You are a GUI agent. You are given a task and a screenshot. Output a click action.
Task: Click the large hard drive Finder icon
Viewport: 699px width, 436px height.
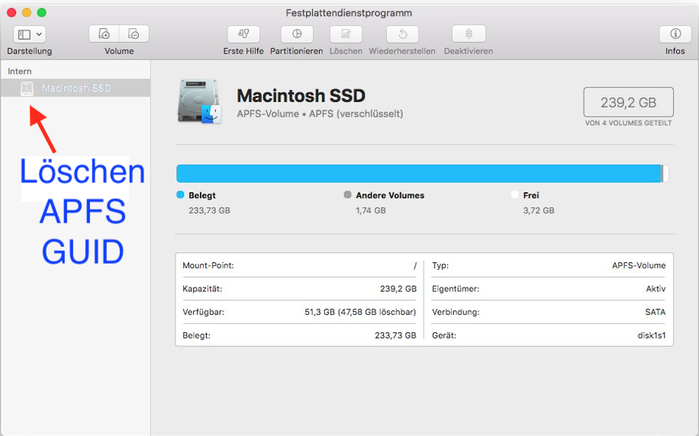(199, 101)
